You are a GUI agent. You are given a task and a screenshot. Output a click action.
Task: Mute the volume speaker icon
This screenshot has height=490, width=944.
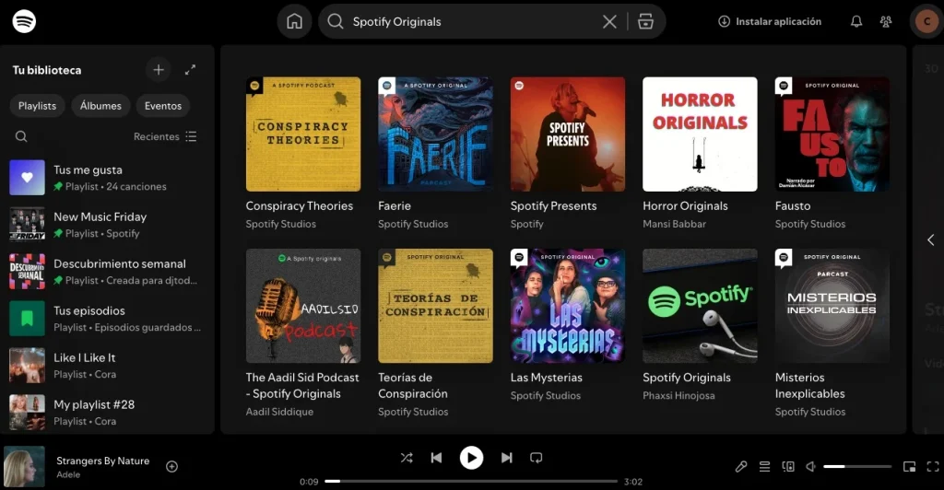tap(811, 467)
